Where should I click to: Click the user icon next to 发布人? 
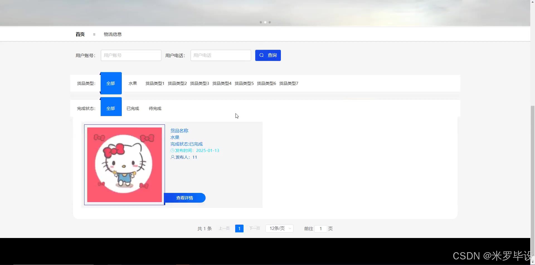click(173, 157)
